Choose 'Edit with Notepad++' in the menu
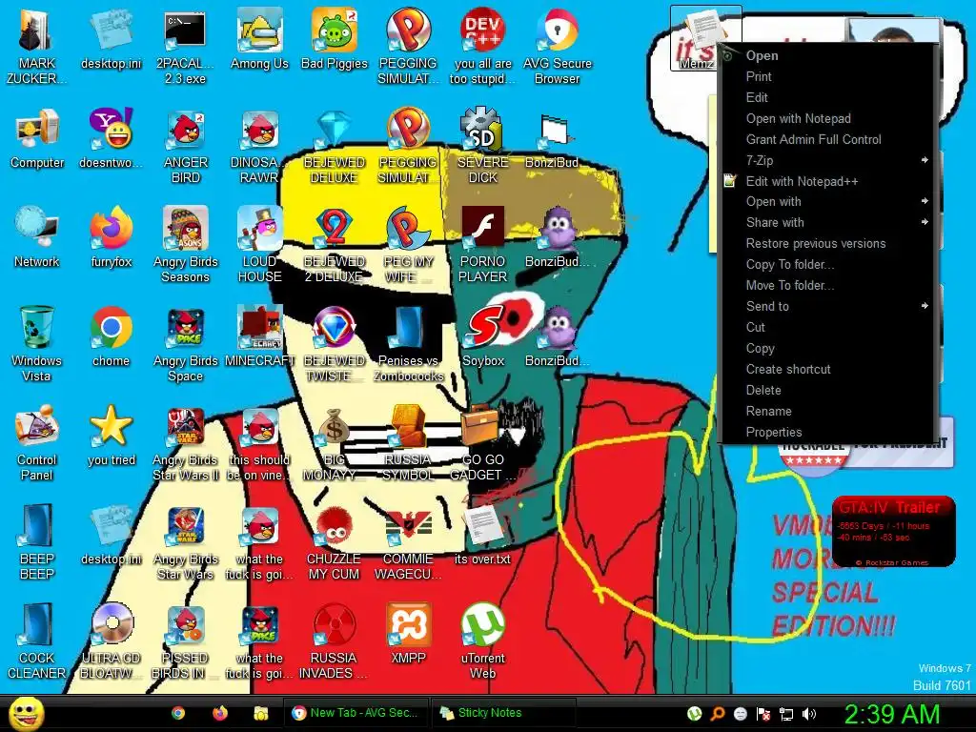The height and width of the screenshot is (732, 976). click(x=828, y=181)
